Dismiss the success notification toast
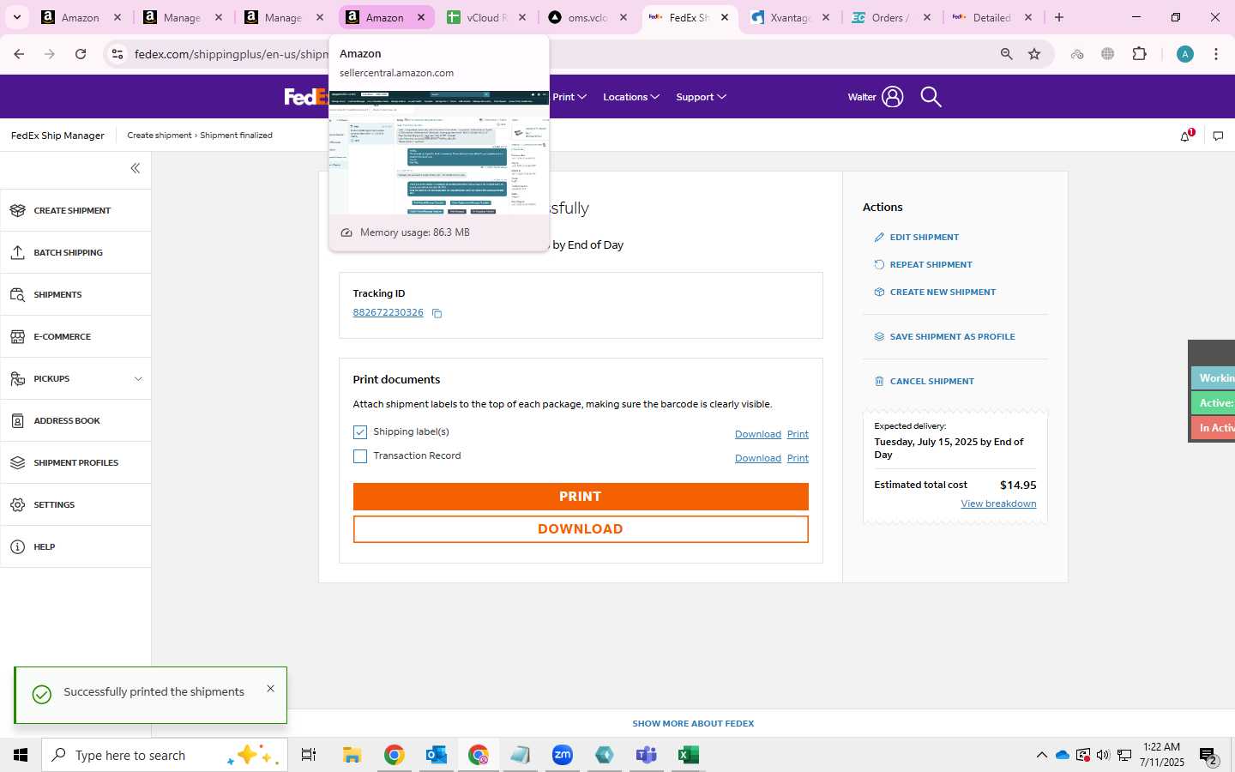 coord(270,689)
